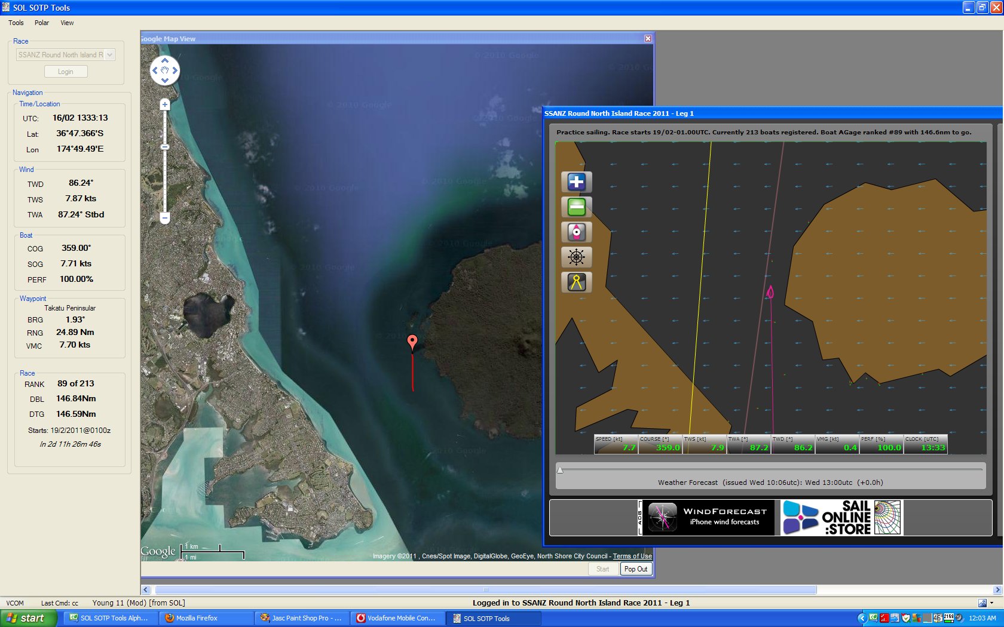
Task: Show hidden system tray icons
Action: tap(862, 618)
